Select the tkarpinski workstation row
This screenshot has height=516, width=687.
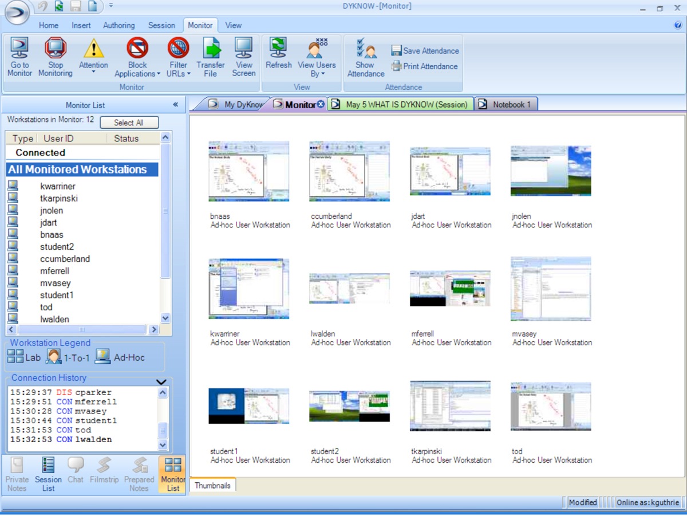point(82,198)
